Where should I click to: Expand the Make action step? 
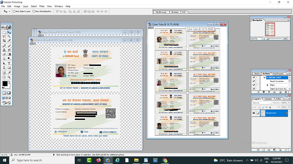pos(267,85)
